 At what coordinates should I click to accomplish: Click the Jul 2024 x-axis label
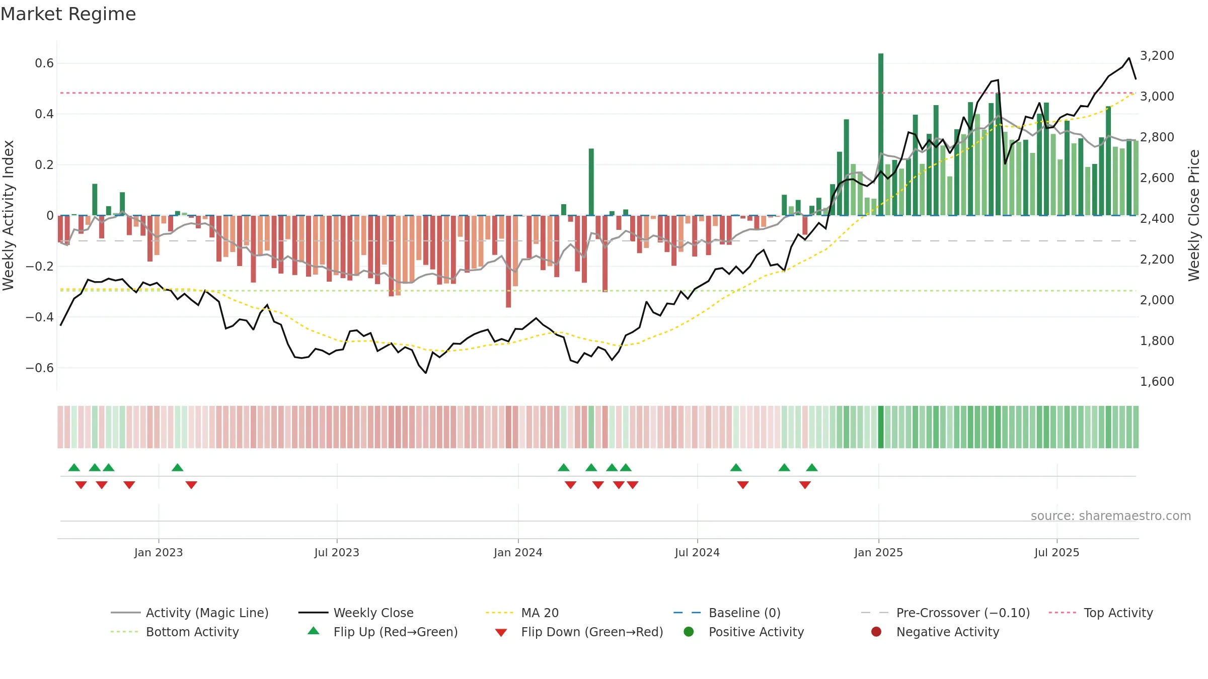coord(697,552)
